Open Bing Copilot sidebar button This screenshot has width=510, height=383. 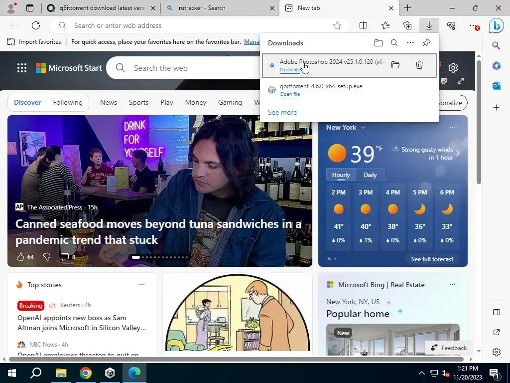coord(497,26)
